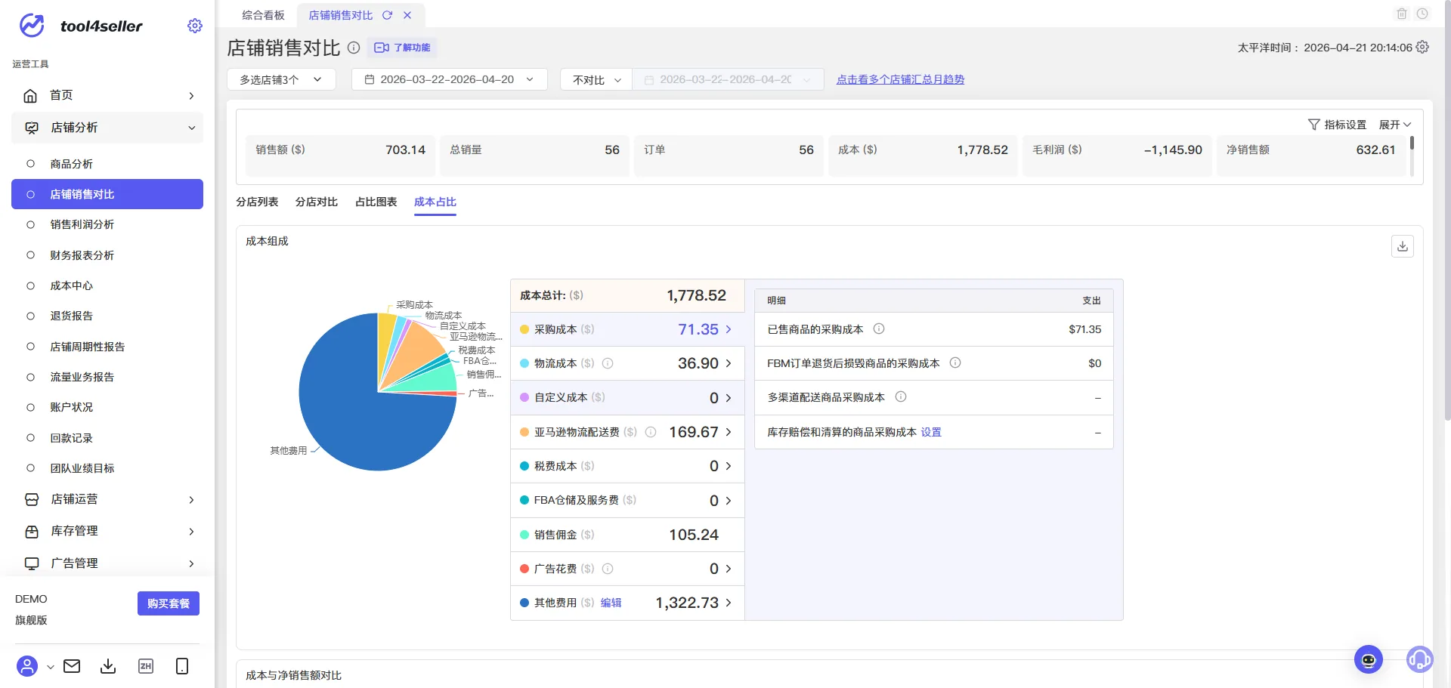1451x688 pixels.
Task: Expand the 亚马逊物流配送费 169.67 row
Action: coord(627,432)
